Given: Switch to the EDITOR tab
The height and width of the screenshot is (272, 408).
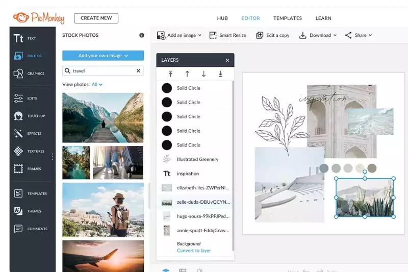Looking at the screenshot, I should 250,18.
